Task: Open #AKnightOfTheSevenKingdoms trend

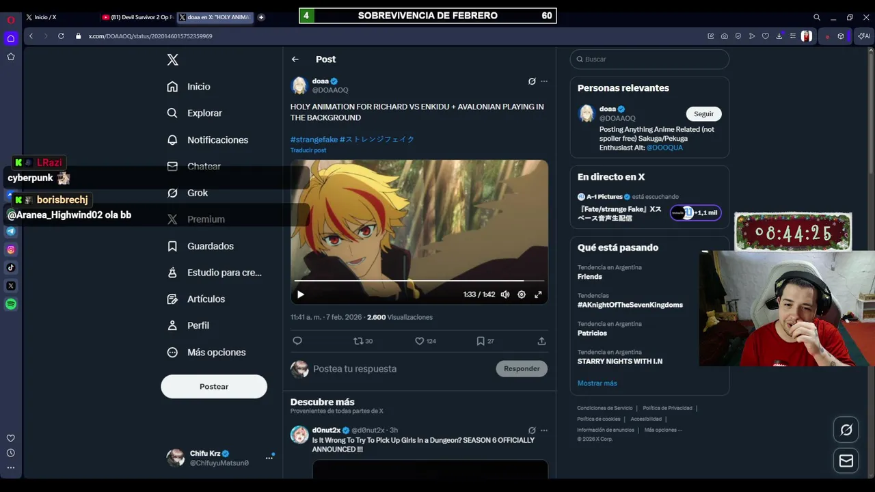Action: pyautogui.click(x=630, y=305)
